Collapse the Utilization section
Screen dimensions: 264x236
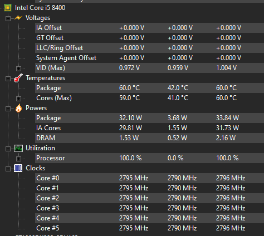(8, 149)
